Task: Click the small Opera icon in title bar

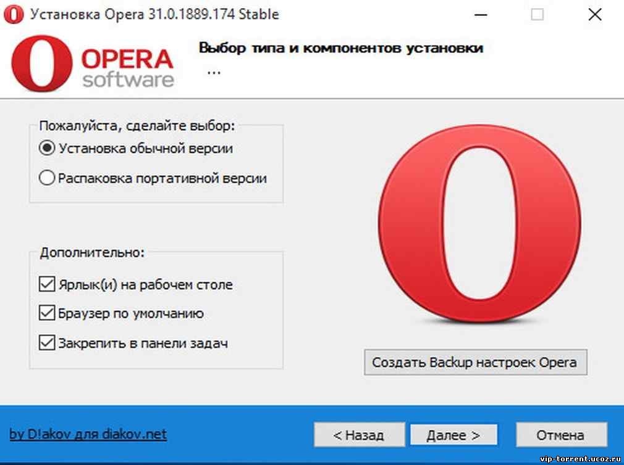Action: pyautogui.click(x=11, y=14)
